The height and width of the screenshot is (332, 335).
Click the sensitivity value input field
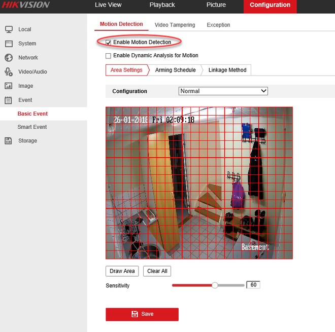(253, 285)
